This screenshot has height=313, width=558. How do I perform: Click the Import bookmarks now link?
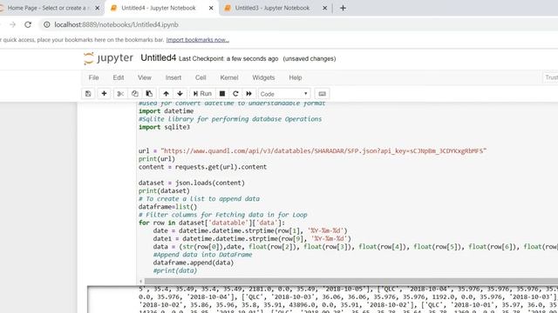click(198, 40)
